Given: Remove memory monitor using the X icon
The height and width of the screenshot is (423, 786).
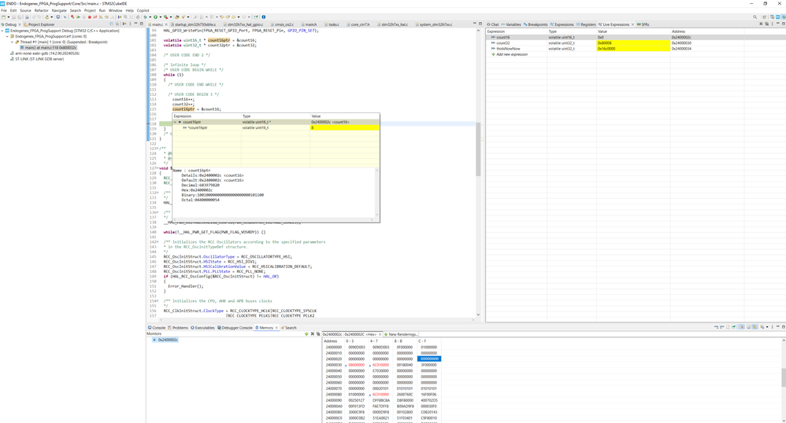Looking at the screenshot, I should click(x=313, y=334).
